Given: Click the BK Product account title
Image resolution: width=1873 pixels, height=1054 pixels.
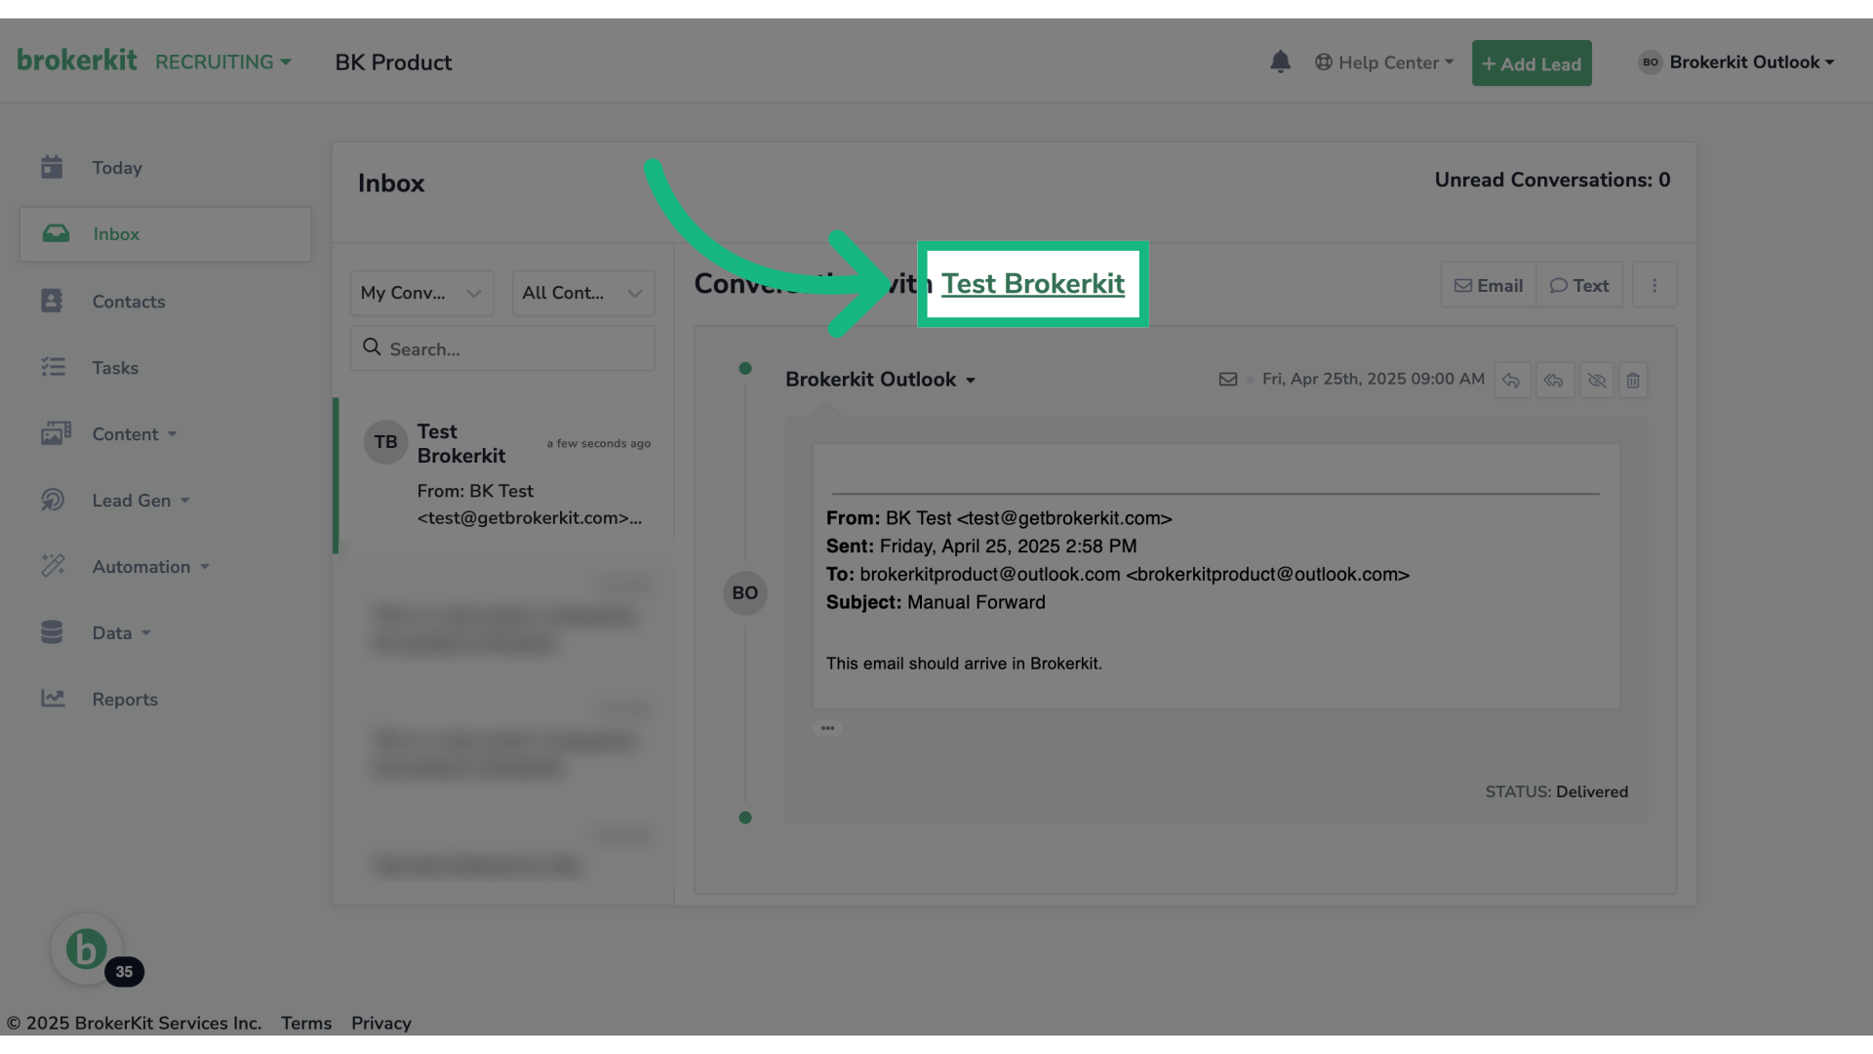Looking at the screenshot, I should (393, 62).
